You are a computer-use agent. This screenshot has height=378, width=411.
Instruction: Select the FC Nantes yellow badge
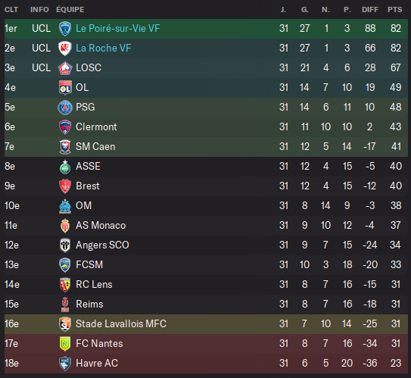(x=65, y=344)
